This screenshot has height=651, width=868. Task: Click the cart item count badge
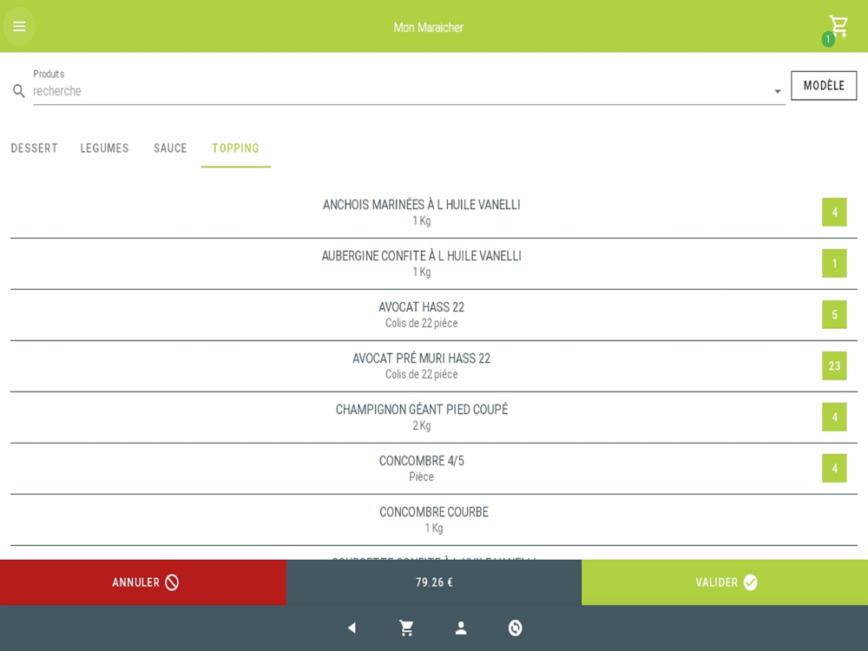click(x=828, y=39)
